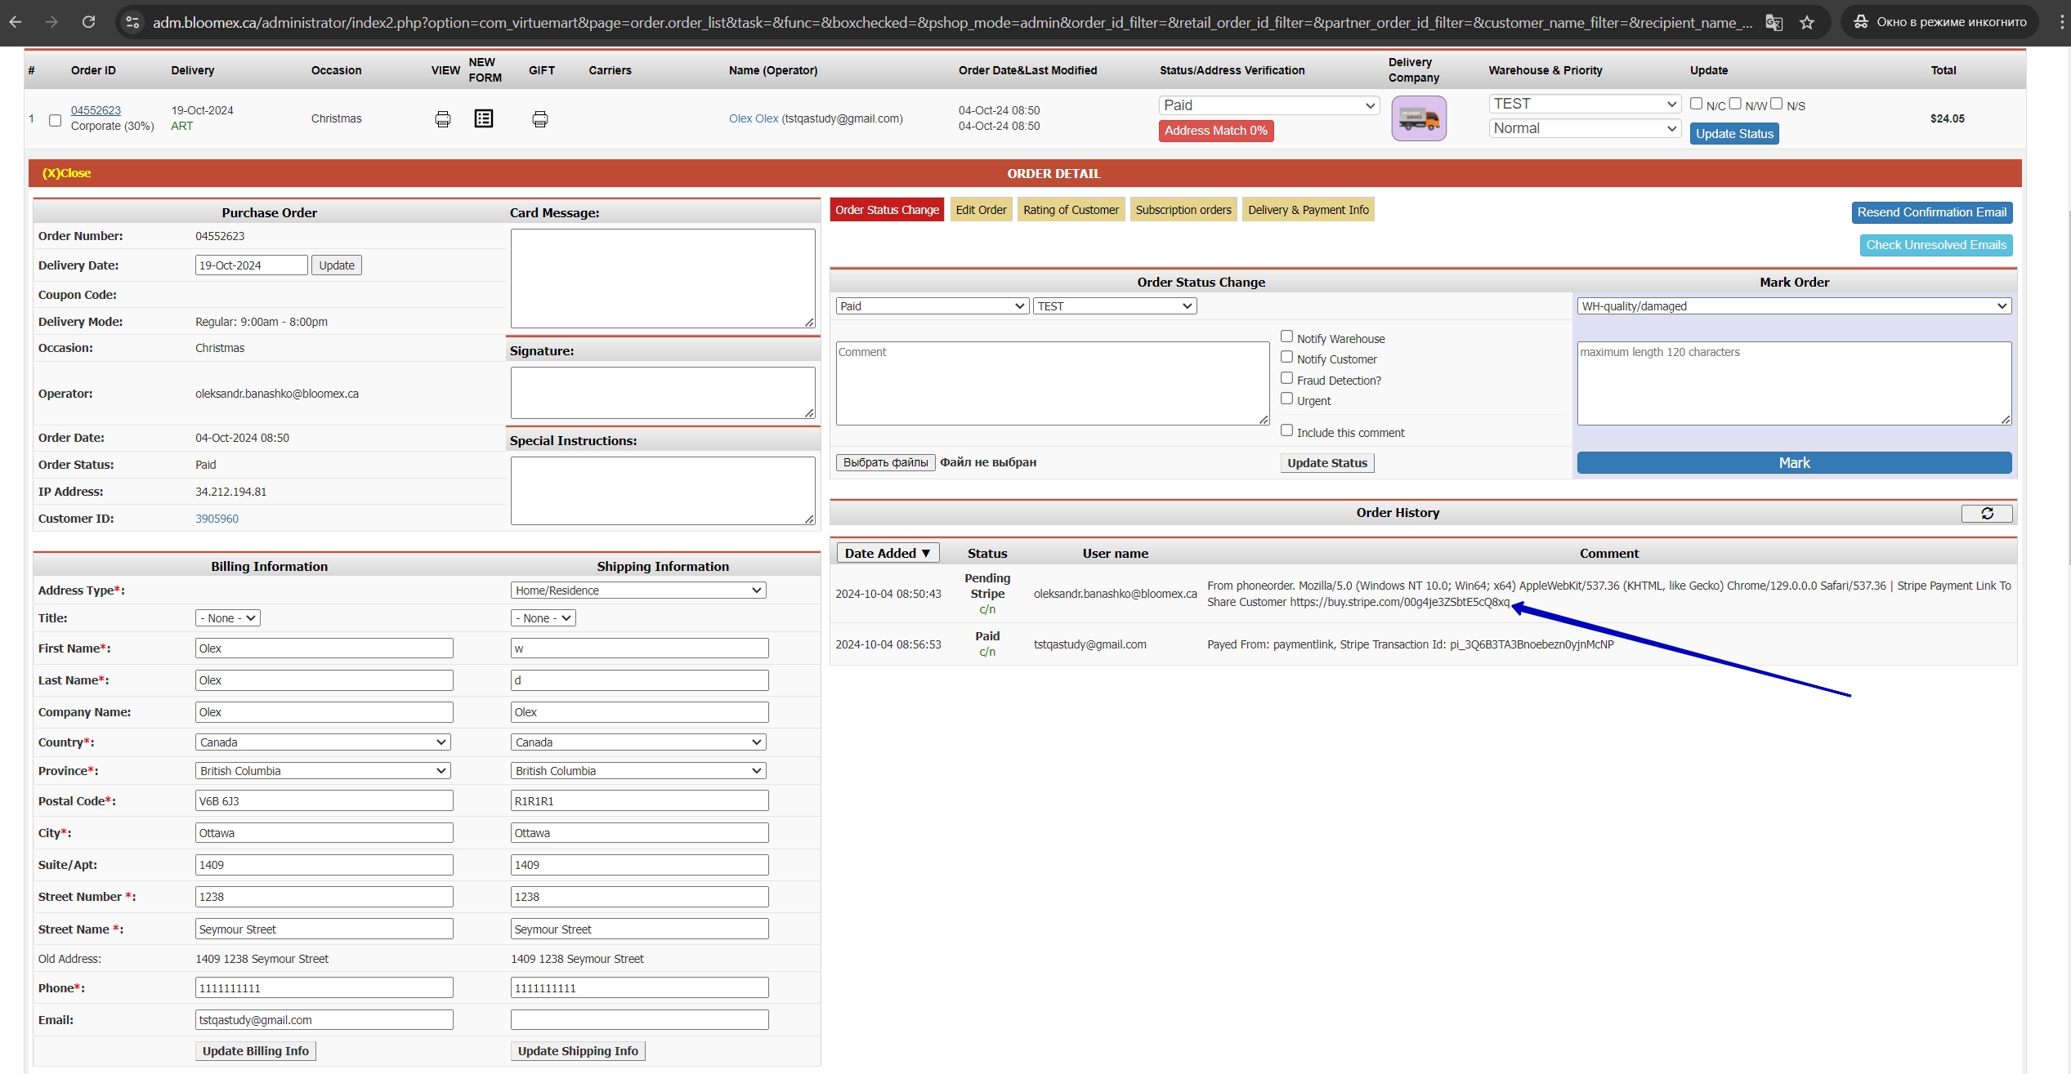This screenshot has height=1074, width=2071.
Task: Focus shipping Email field
Action: (x=639, y=1020)
